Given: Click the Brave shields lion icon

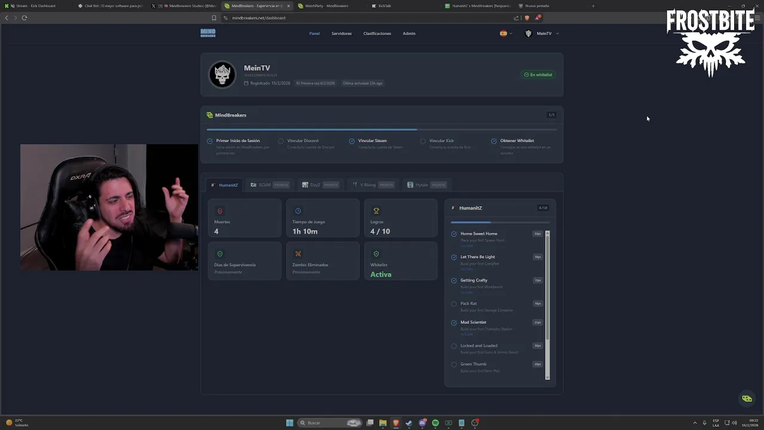Looking at the screenshot, I should click(526, 18).
